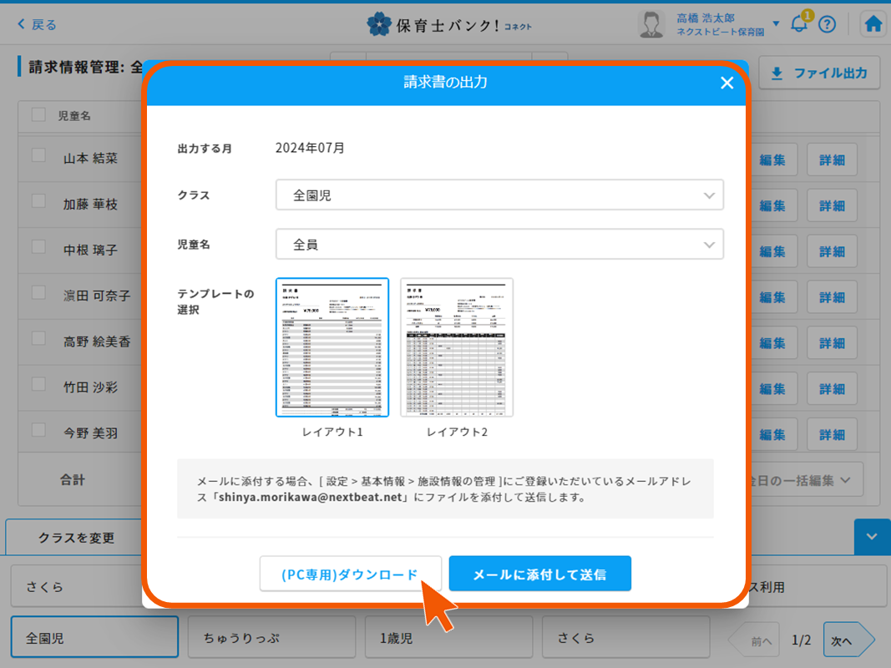Screen dimensions: 891x668
Task: Click the (PC専用)ダウンロード button
Action: point(350,574)
